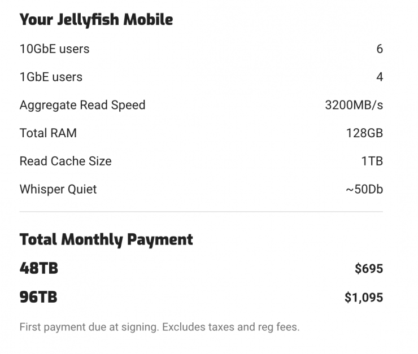
Task: Select the ~50Db noise level value
Action: point(364,189)
